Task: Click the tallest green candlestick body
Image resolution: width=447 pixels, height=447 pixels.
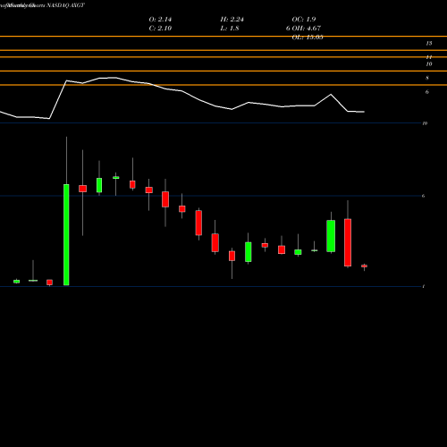Action: pos(66,235)
